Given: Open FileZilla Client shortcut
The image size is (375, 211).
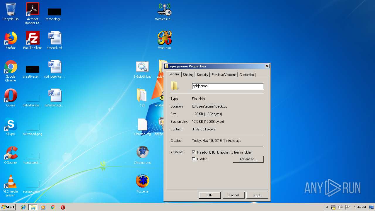Looking at the screenshot, I should pyautogui.click(x=33, y=40).
